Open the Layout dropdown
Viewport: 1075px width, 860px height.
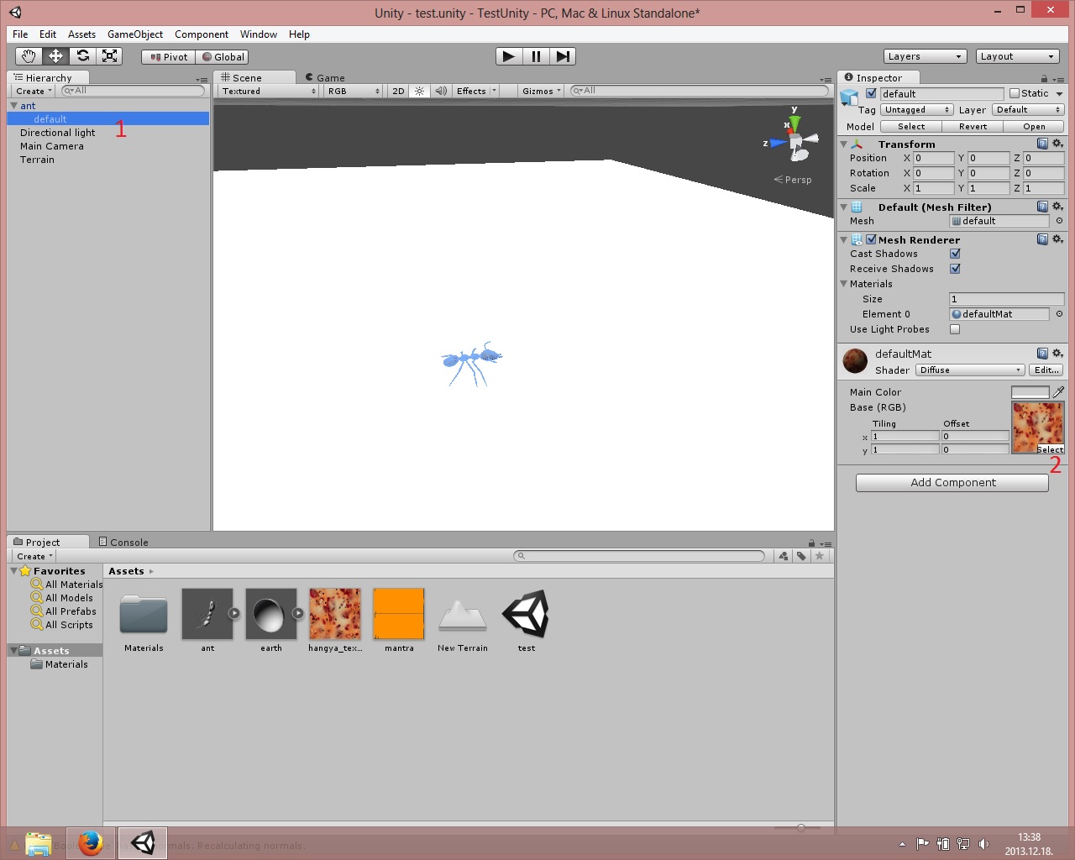pos(1017,56)
